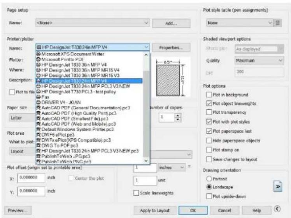291x218 pixels.
Task: Click printer list scrollbar thumb
Action: tap(146, 114)
